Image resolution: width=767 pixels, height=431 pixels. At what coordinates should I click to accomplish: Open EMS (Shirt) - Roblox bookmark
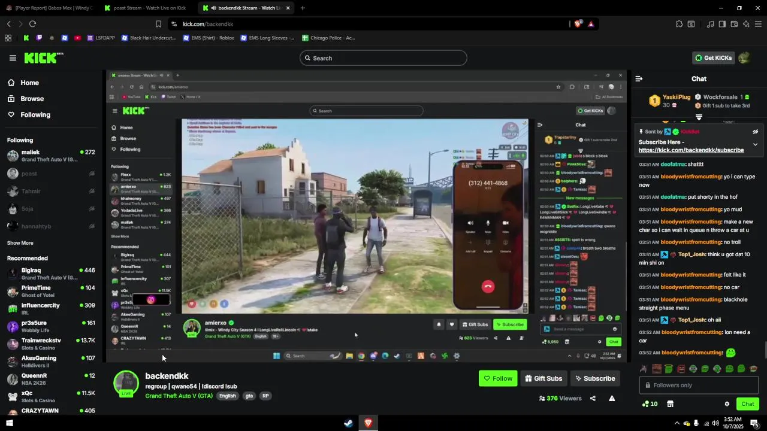pyautogui.click(x=209, y=38)
